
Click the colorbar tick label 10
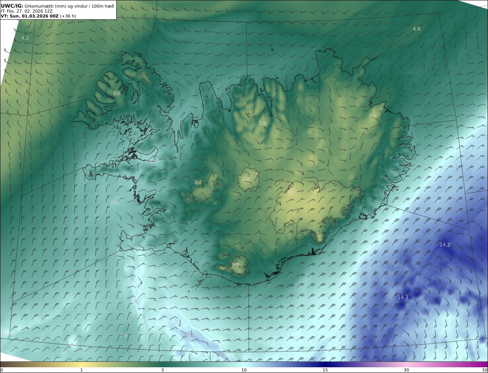point(244,370)
